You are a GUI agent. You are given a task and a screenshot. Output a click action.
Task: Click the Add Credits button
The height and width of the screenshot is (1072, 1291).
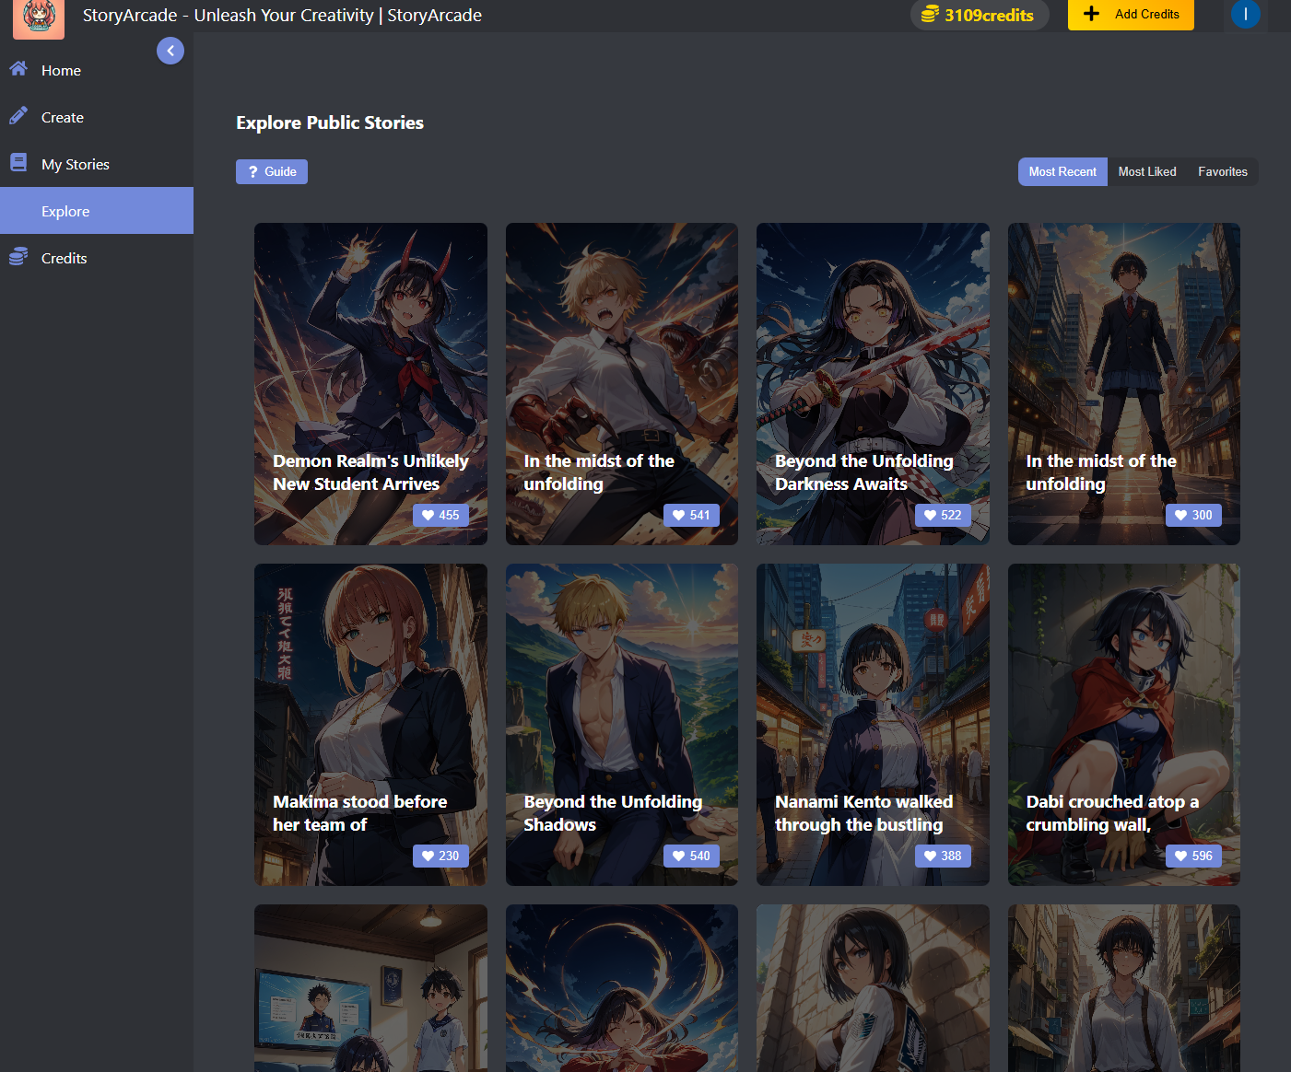(1131, 15)
